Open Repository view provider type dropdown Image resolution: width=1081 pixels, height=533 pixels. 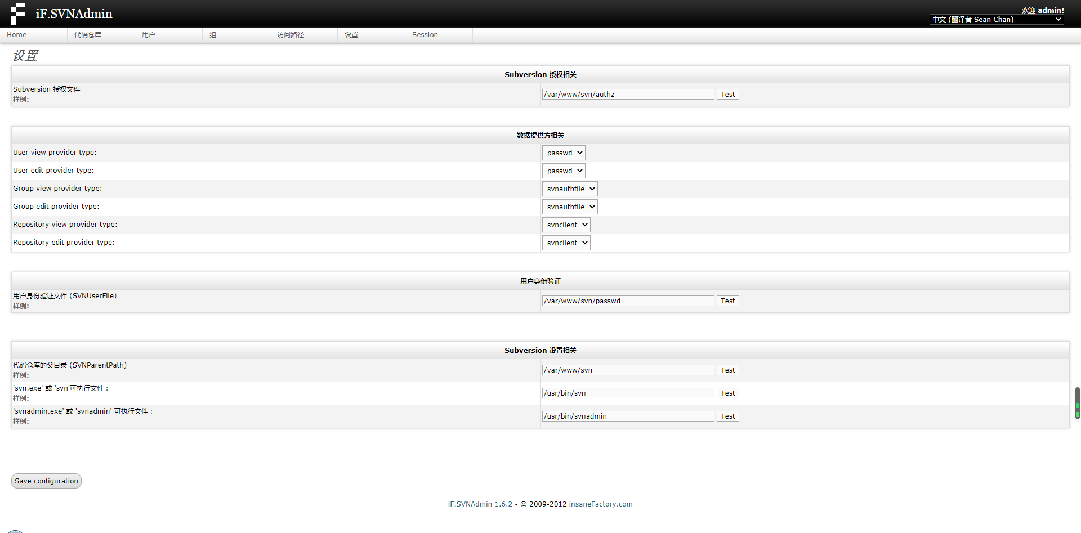tap(566, 225)
